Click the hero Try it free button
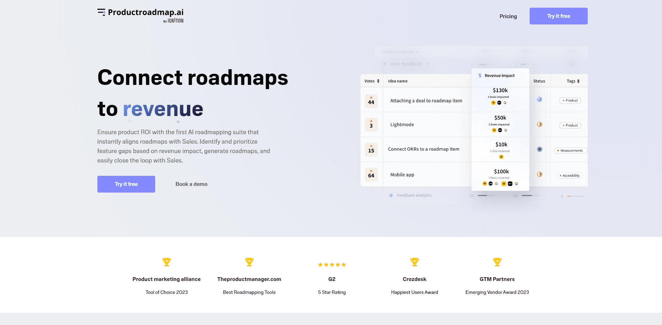Image resolution: width=662 pixels, height=325 pixels. (126, 184)
